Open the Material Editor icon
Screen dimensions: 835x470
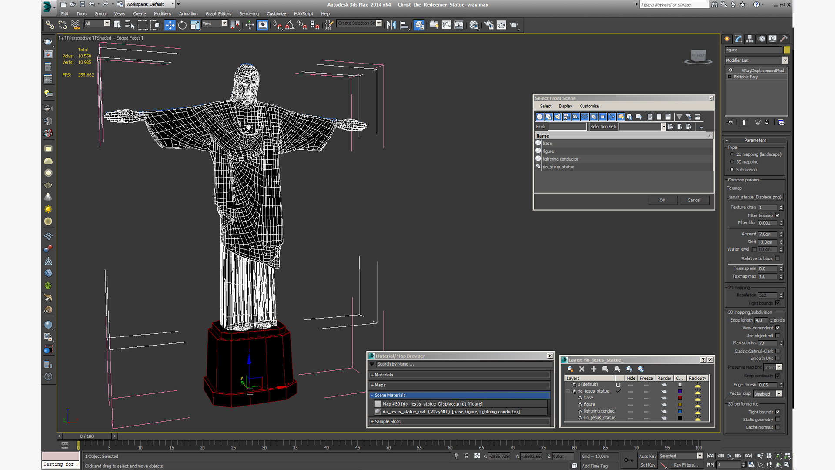(474, 25)
